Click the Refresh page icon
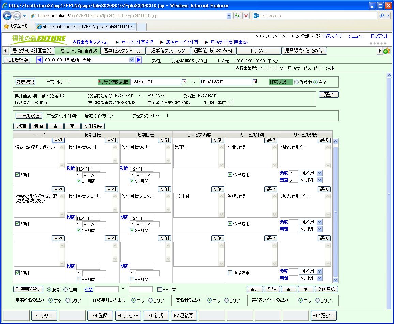The image size is (394, 324). 237,16
